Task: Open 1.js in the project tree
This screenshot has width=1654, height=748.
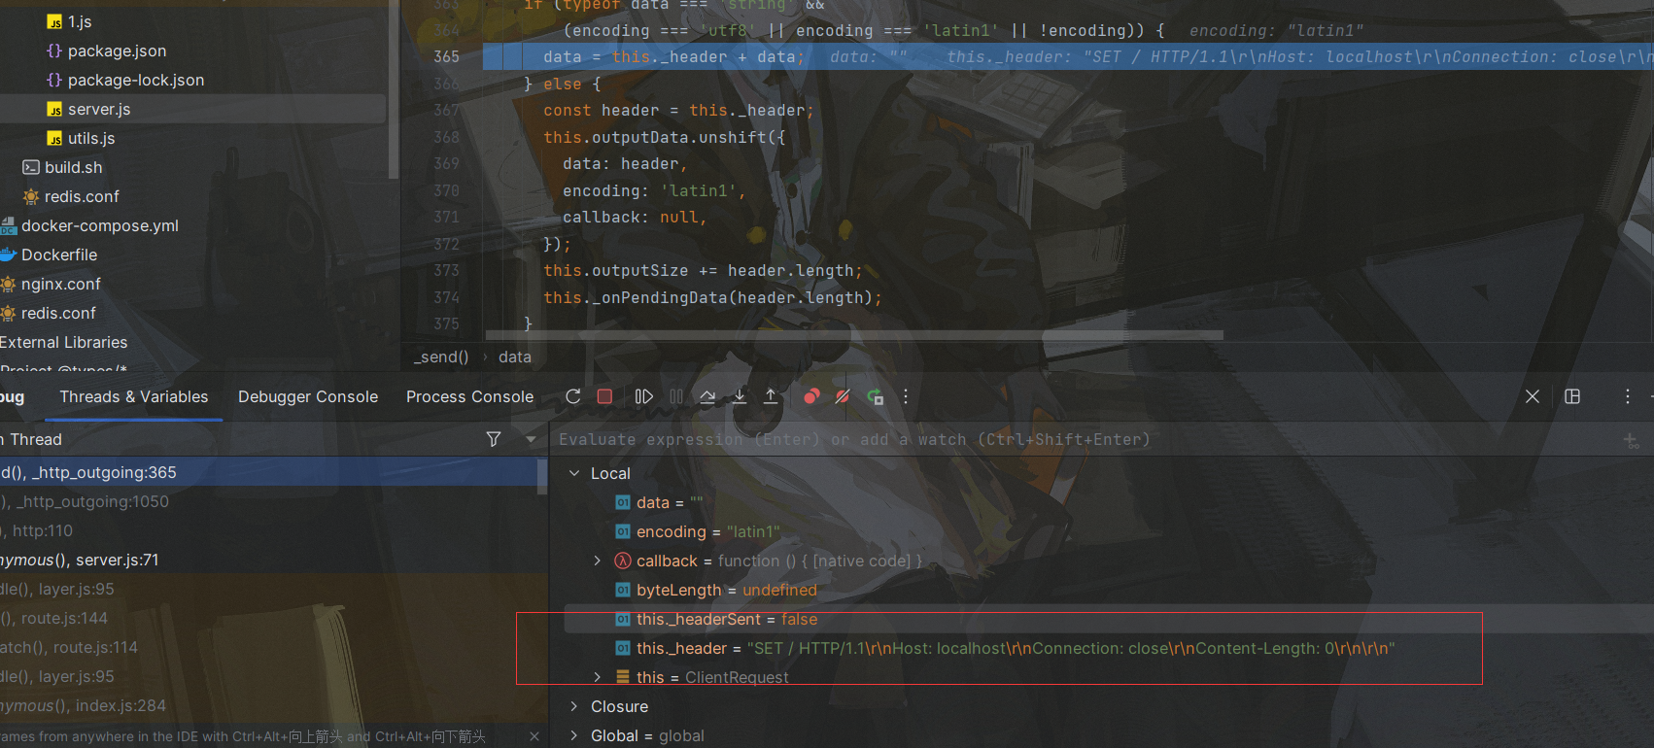Action: [80, 21]
